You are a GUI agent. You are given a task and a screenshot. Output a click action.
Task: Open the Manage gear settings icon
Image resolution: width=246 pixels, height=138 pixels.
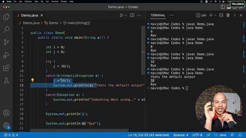6,125
